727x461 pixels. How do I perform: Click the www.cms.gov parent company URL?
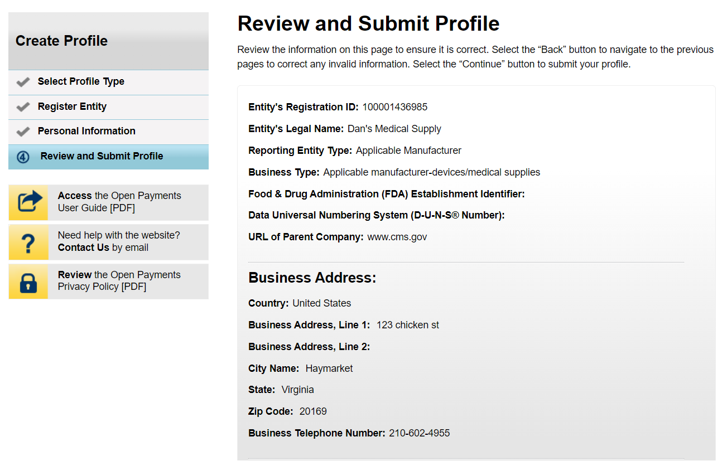pos(397,237)
